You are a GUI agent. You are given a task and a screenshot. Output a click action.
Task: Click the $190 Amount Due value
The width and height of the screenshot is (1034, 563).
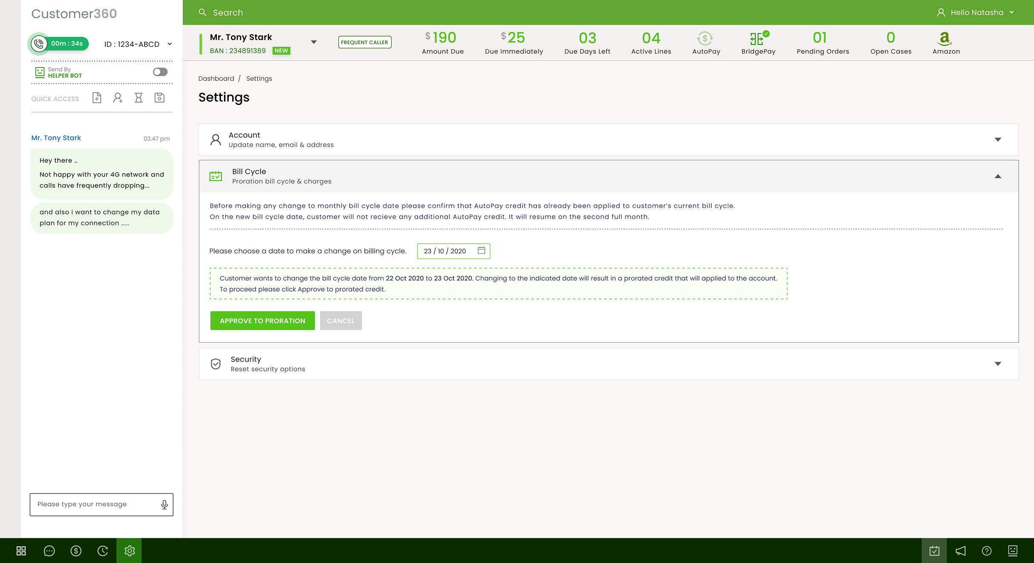(441, 38)
